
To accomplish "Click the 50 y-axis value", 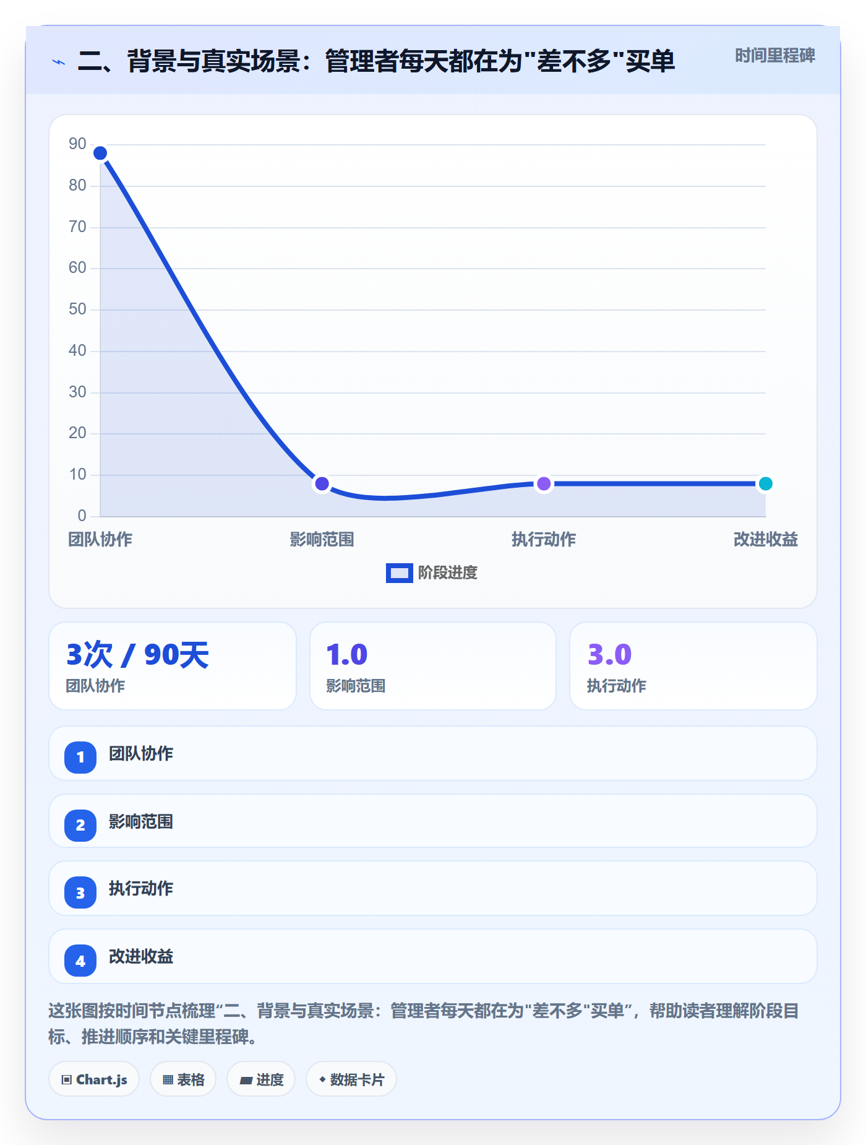I will click(77, 309).
